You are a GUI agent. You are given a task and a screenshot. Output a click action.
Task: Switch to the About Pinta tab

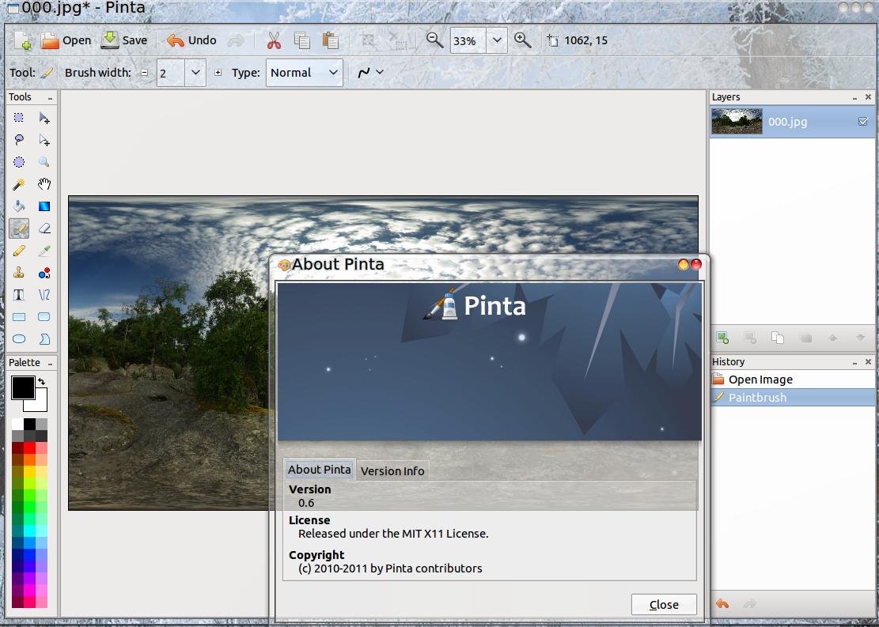320,470
